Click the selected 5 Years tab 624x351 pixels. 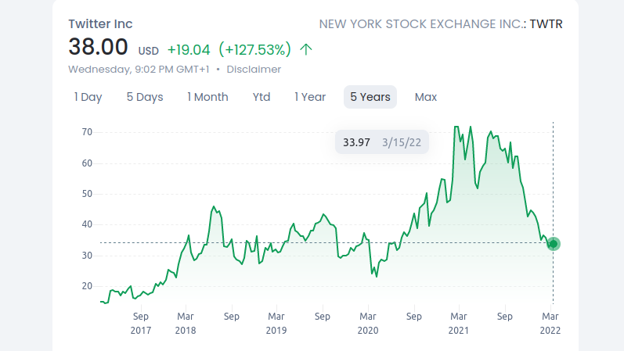tap(370, 97)
